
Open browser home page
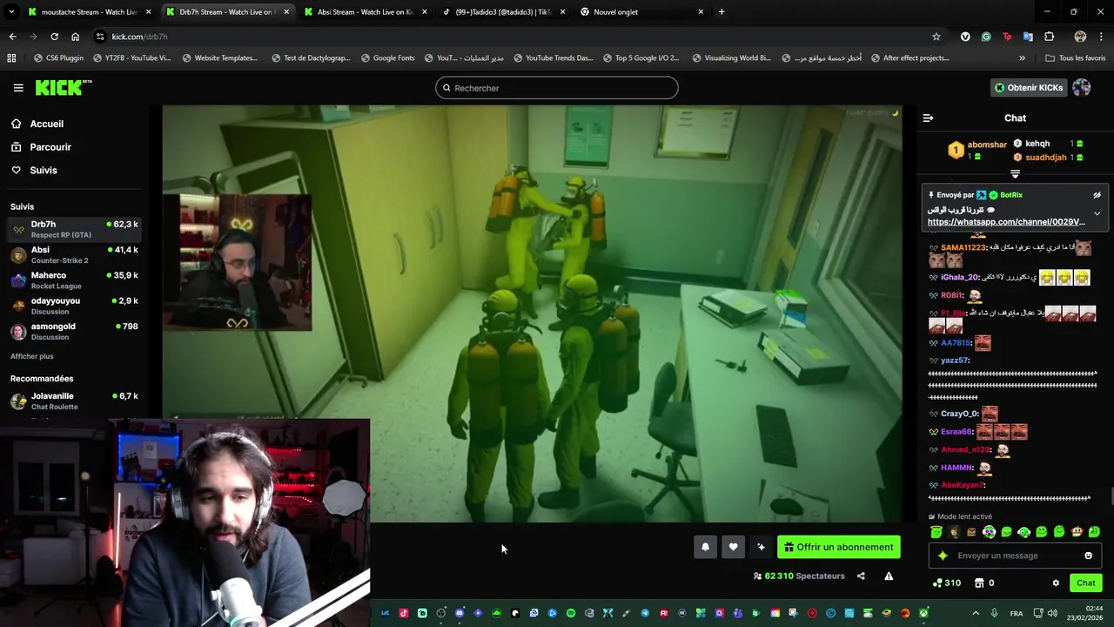[75, 37]
